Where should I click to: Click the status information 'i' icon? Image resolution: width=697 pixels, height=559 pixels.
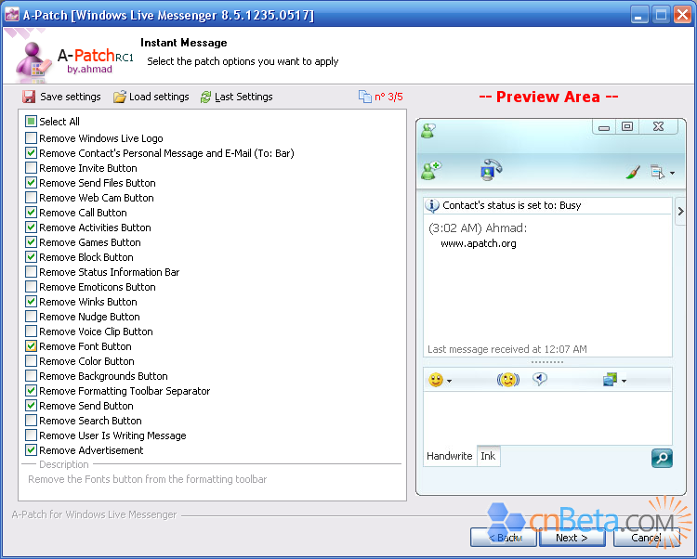[x=432, y=205]
